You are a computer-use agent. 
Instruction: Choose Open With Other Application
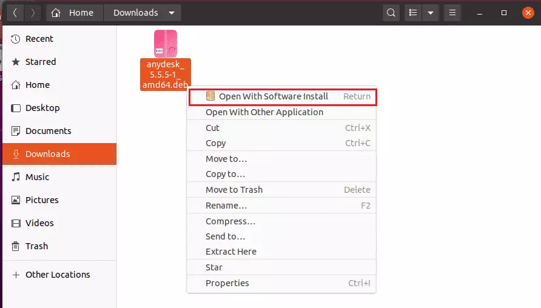coord(281,112)
